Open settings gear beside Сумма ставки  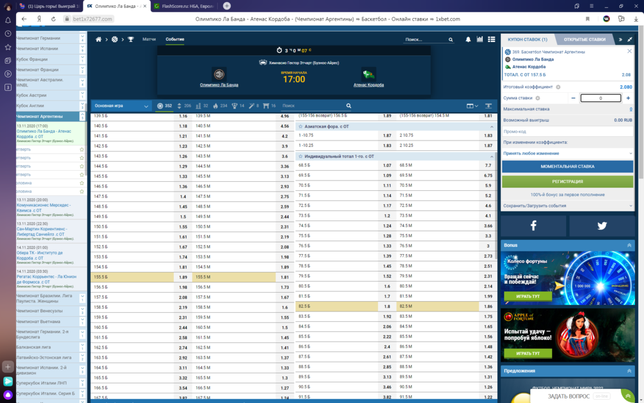tap(538, 98)
